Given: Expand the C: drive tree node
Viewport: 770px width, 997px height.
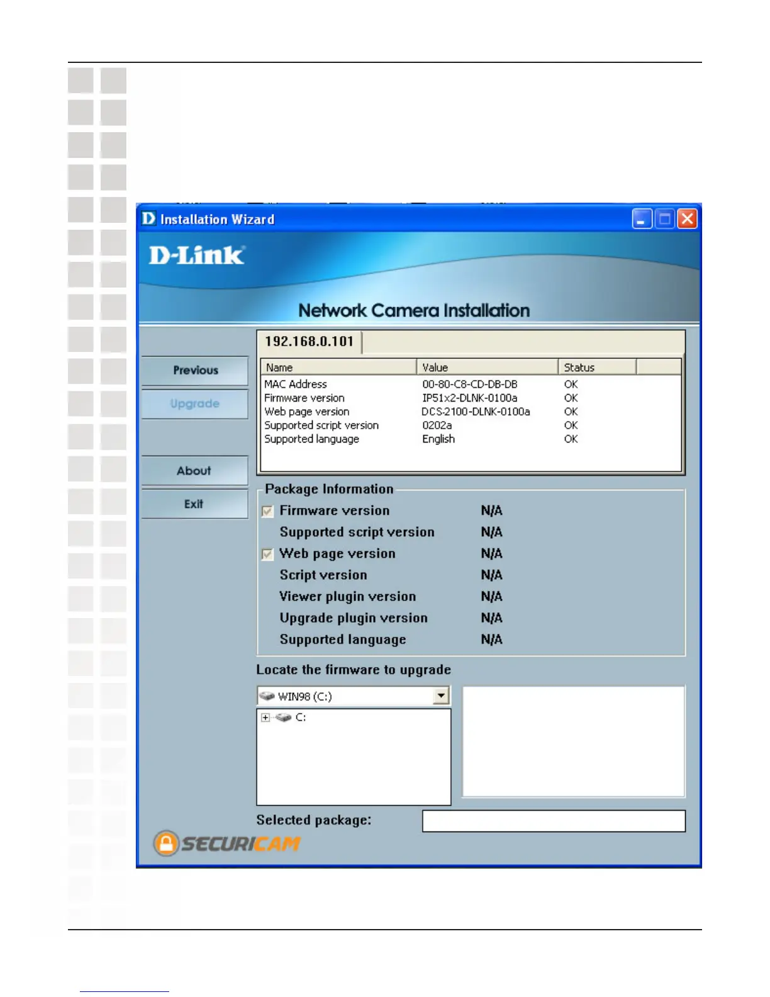Looking at the screenshot, I should [265, 718].
